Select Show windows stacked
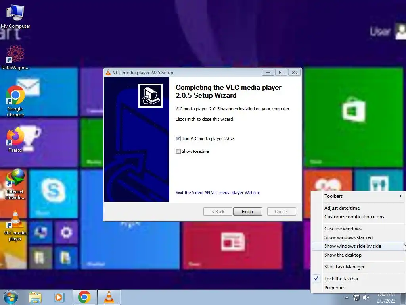 pyautogui.click(x=358, y=237)
